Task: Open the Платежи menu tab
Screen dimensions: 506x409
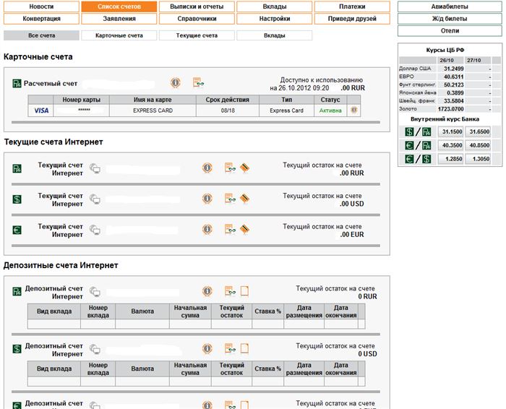Action: pyautogui.click(x=352, y=7)
